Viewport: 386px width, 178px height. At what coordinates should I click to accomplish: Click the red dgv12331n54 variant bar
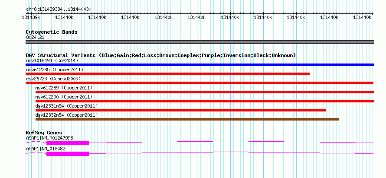pos(181,110)
